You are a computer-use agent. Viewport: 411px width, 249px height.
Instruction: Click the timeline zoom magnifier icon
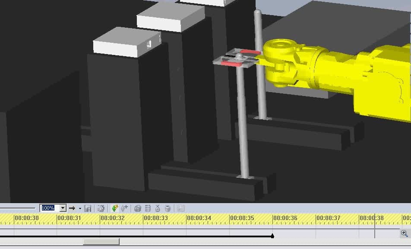[405, 233]
